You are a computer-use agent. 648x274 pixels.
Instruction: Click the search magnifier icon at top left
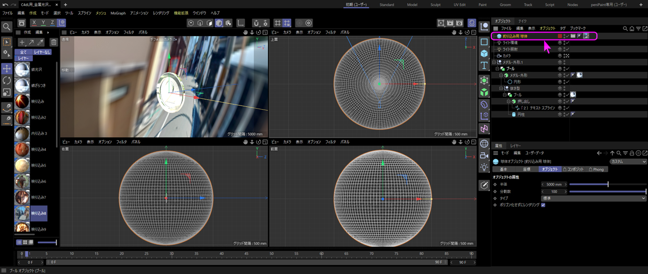(x=6, y=27)
